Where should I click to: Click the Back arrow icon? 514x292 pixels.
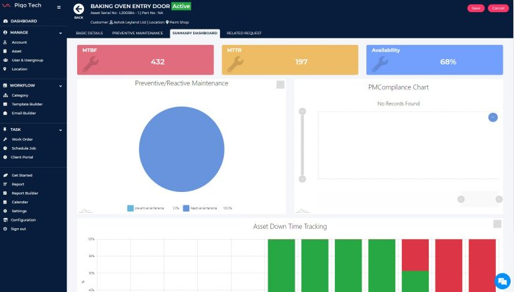click(79, 8)
